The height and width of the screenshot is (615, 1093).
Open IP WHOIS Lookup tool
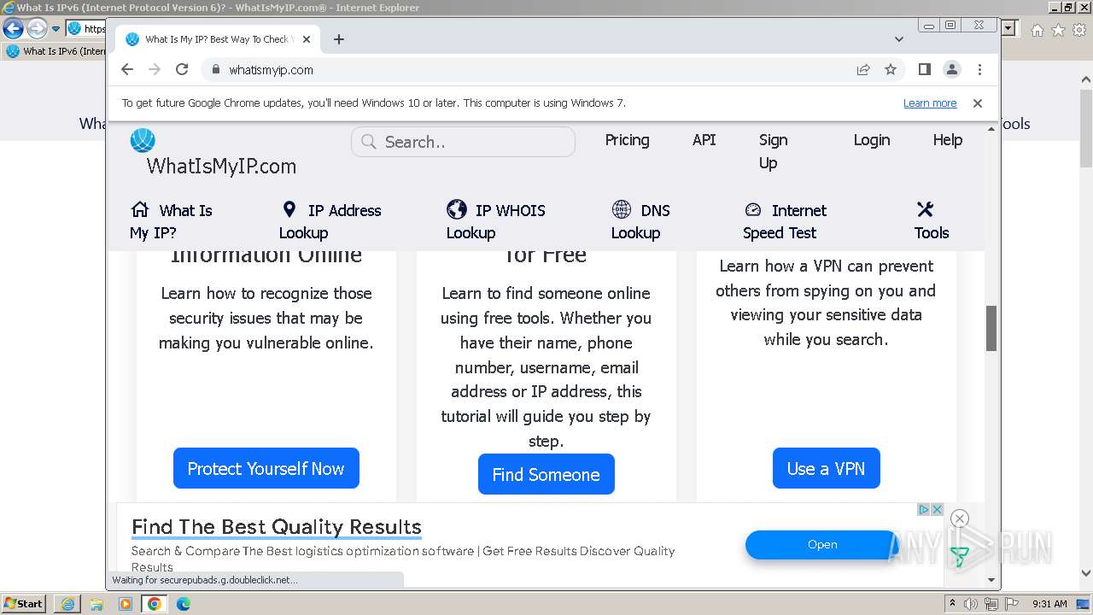[495, 221]
